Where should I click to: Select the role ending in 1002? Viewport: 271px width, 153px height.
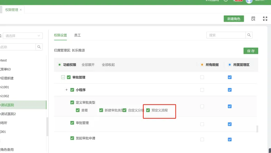point(4,96)
